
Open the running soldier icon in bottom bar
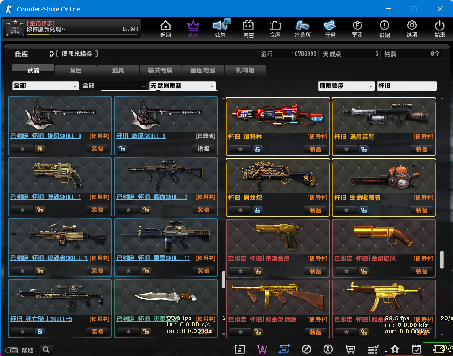328,349
